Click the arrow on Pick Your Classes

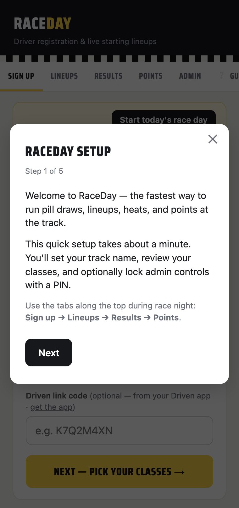[179, 472]
